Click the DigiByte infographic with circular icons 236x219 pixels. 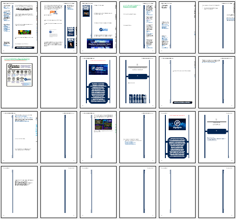coord(20,75)
